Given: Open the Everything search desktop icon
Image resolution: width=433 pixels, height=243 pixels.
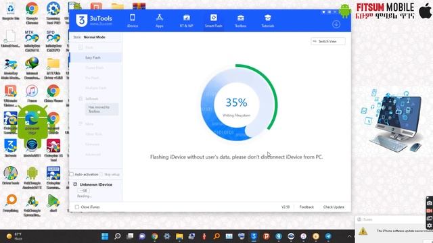Looking at the screenshot, I should [x=11, y=203].
